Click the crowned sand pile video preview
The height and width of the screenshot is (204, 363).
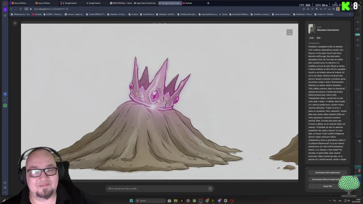[x=159, y=101]
